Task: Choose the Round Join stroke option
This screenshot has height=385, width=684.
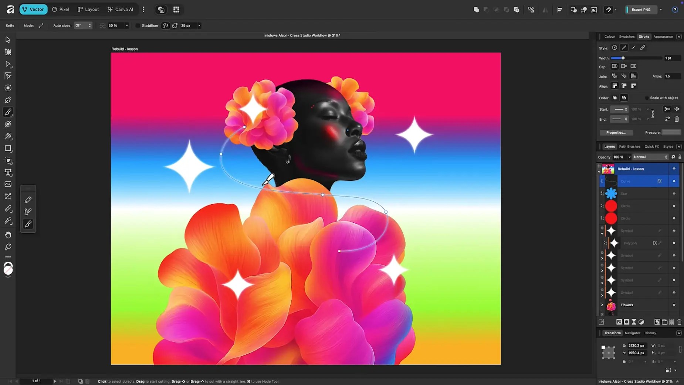Action: pyautogui.click(x=614, y=76)
